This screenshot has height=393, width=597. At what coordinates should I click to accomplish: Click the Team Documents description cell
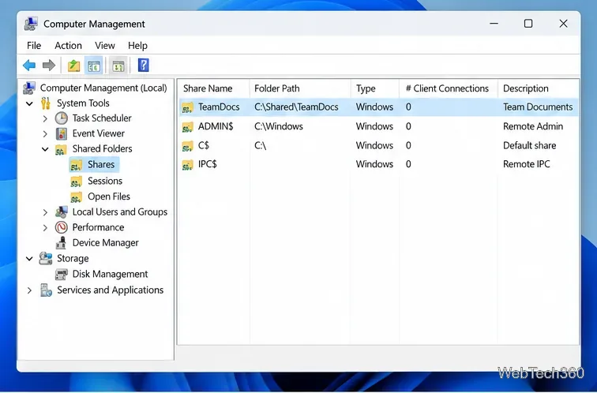pyautogui.click(x=538, y=107)
